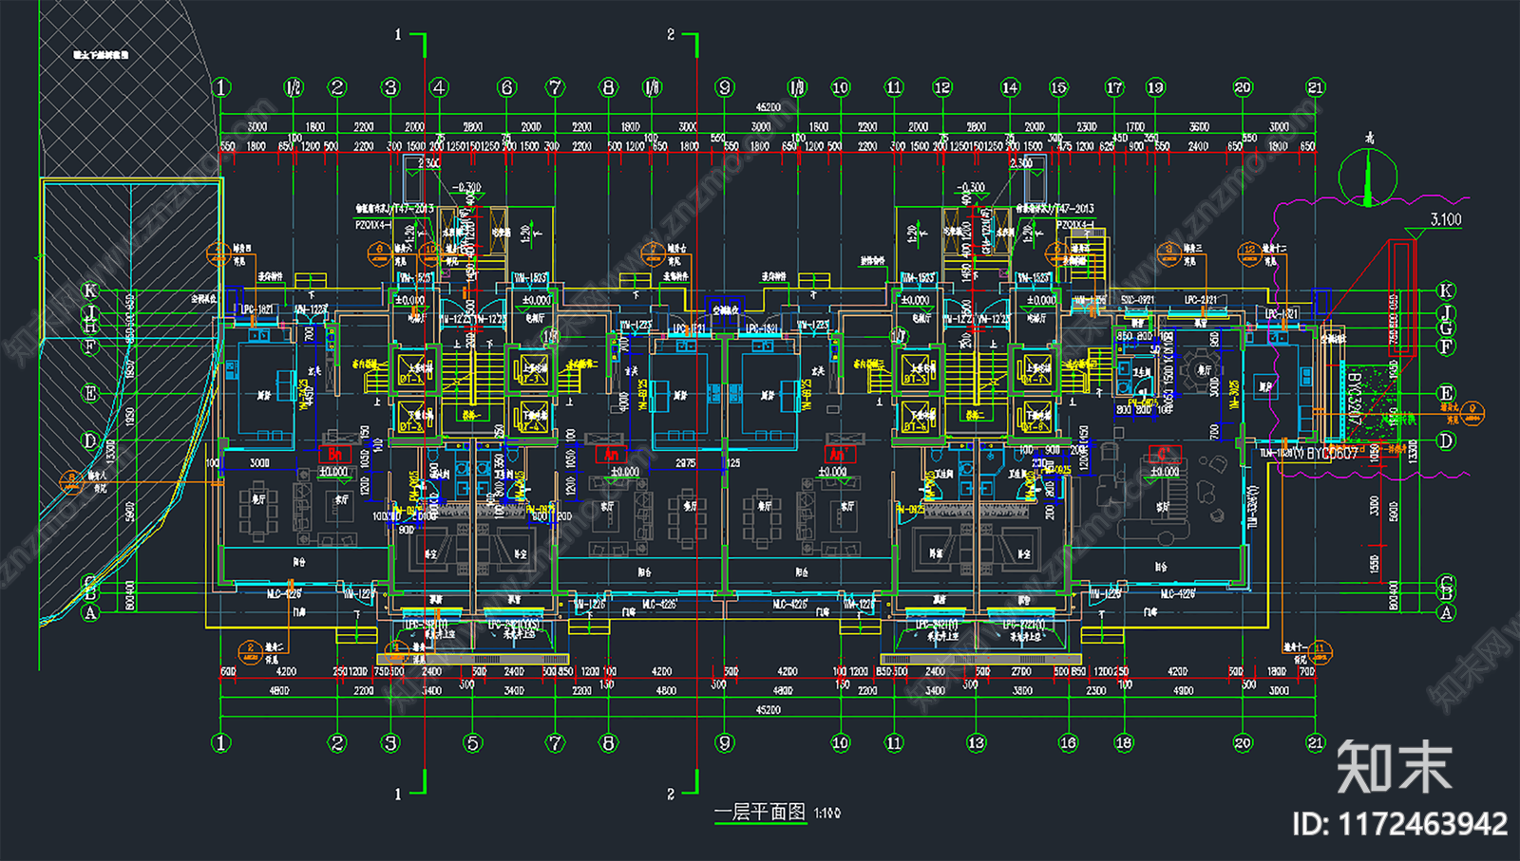Image resolution: width=1520 pixels, height=861 pixels.
Task: Select the H axis bubble
Action: [90, 327]
